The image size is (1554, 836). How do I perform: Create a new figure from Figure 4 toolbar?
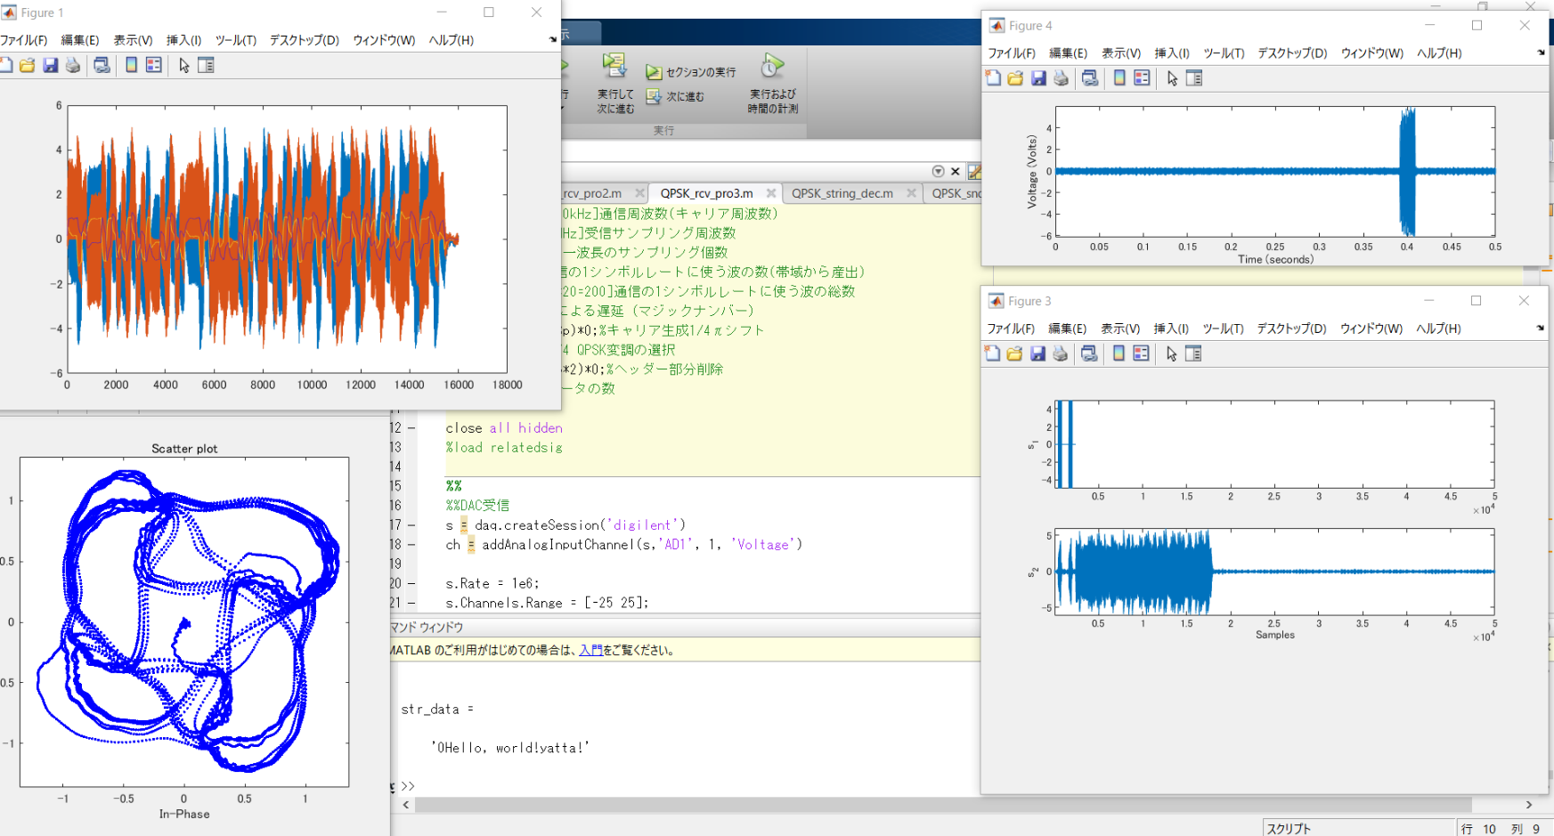[x=993, y=78]
